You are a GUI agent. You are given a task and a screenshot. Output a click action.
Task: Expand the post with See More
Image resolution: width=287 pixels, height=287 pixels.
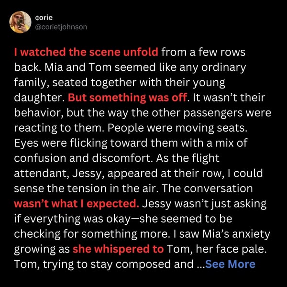point(230,264)
